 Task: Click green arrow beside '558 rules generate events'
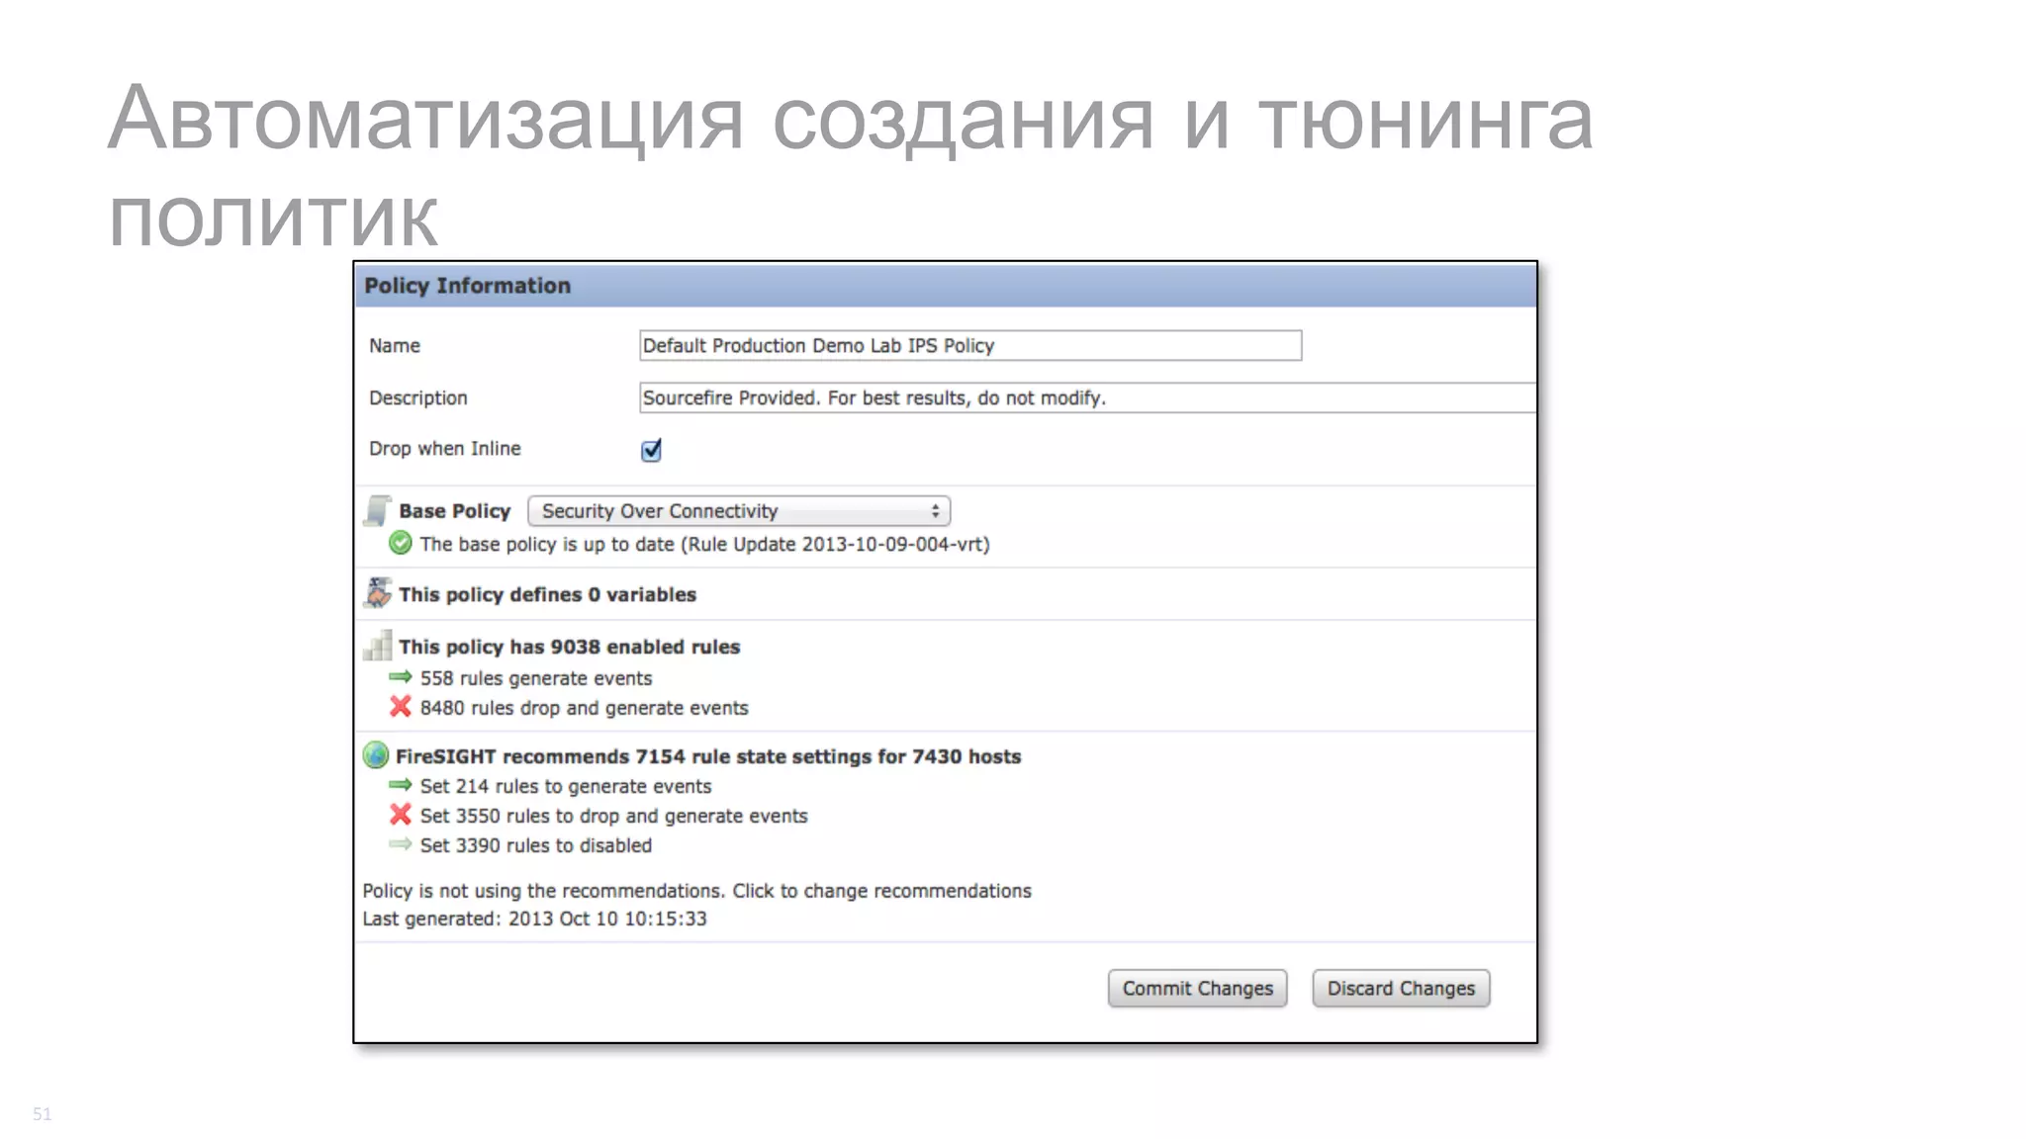pyautogui.click(x=401, y=677)
